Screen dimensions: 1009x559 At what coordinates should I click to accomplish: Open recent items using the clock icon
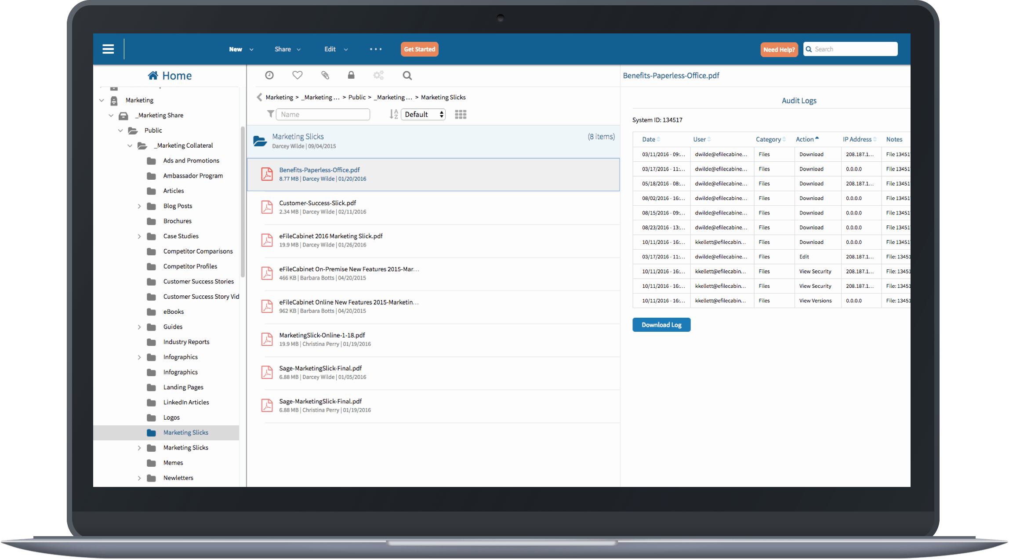[x=269, y=75]
